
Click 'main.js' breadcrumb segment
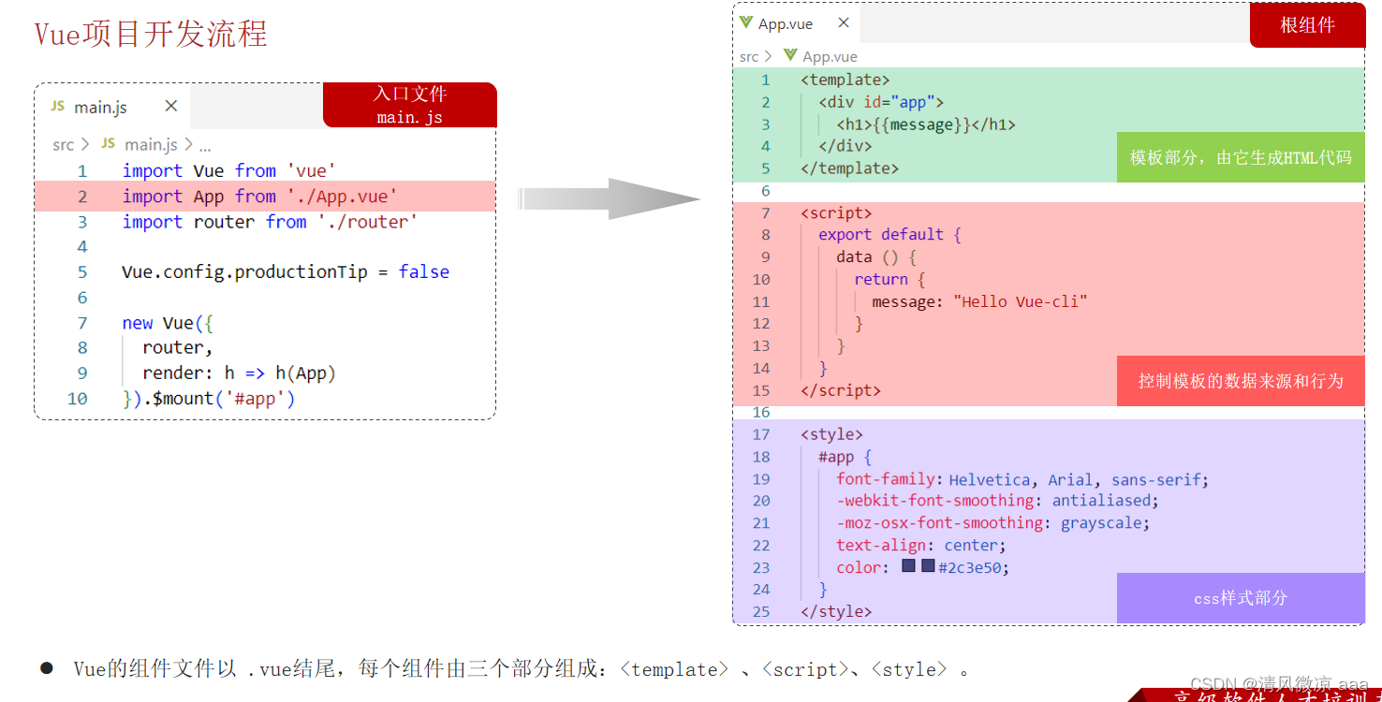(151, 144)
